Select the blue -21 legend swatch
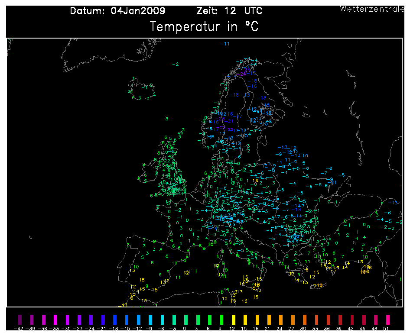 tap(103, 320)
